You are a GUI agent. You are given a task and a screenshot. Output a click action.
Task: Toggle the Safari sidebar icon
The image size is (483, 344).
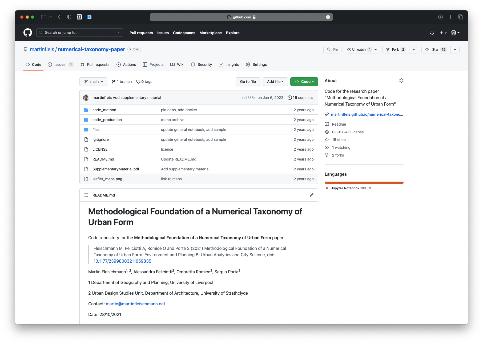44,17
